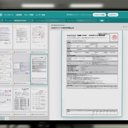Go to page 1 in pagination
Screen dimensions: 128x128
(2, 119)
